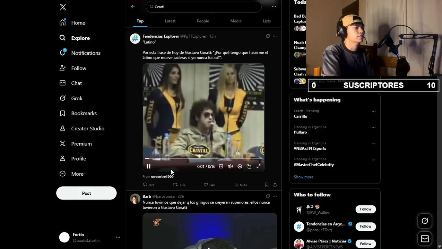Click the Cerati search field

tap(204, 7)
